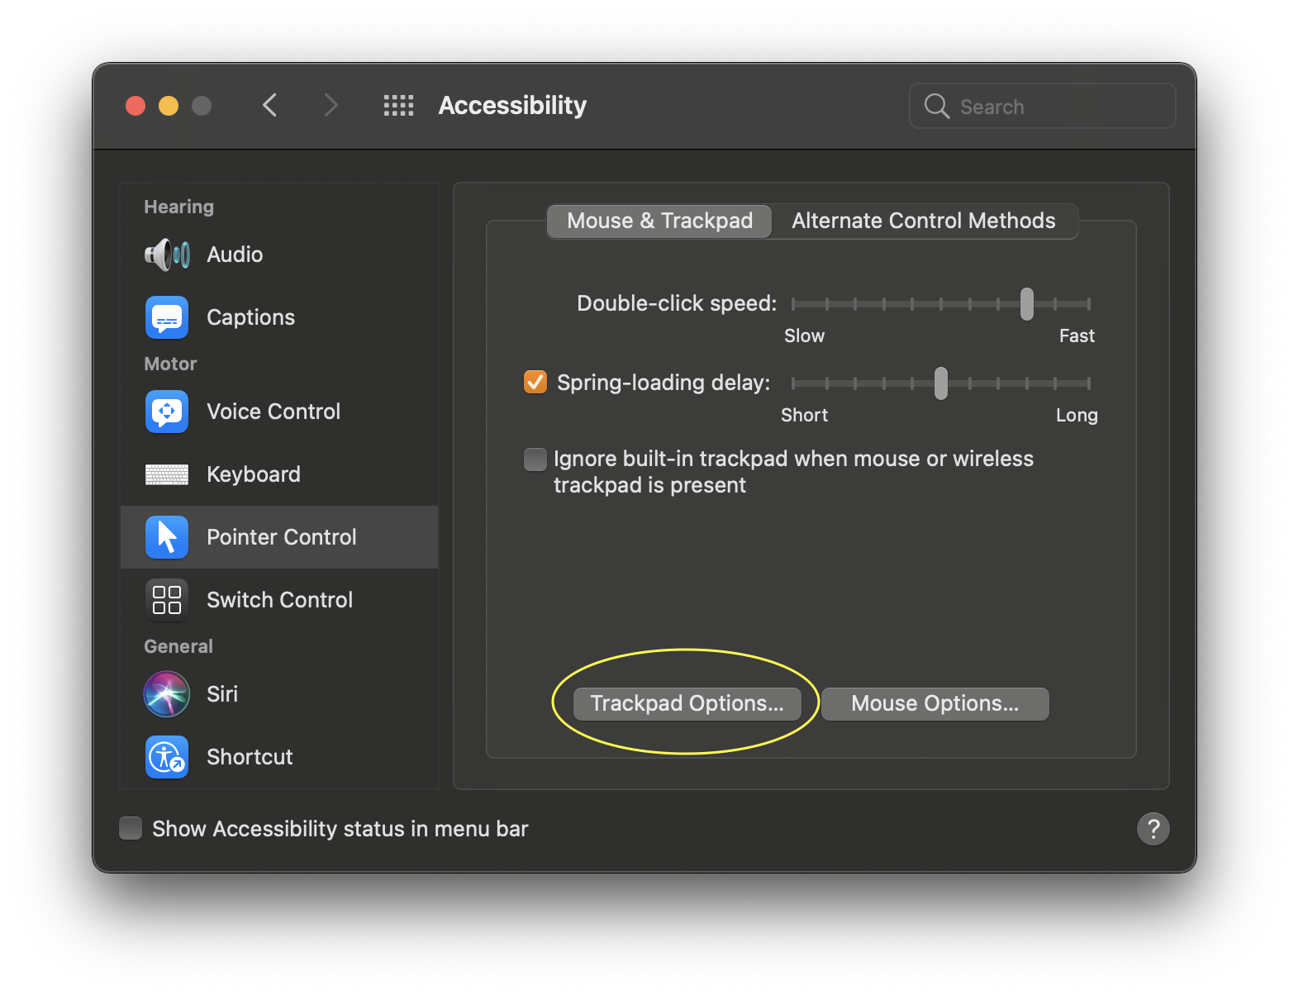Click the help question-mark button

(x=1153, y=829)
